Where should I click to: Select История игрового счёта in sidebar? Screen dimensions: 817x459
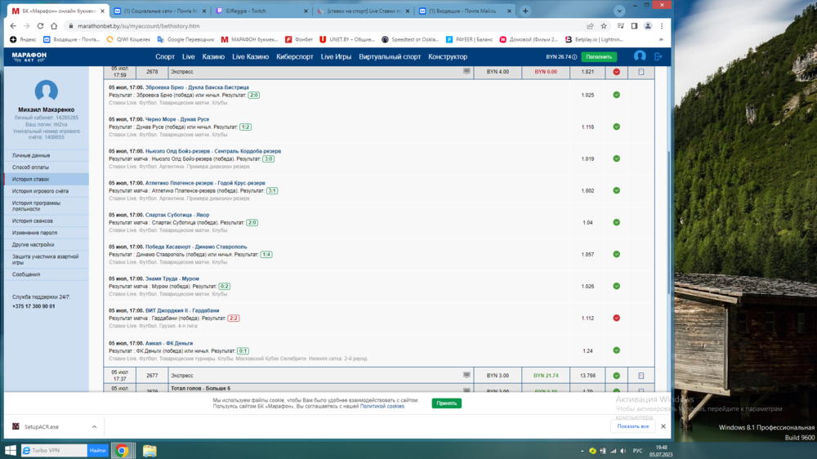41,191
